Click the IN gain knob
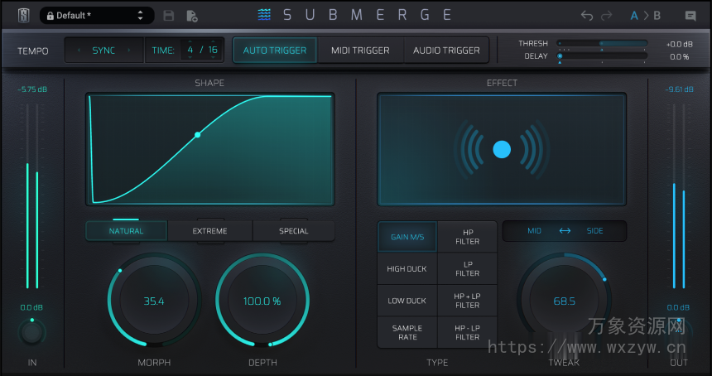This screenshot has height=376, width=712. click(31, 333)
